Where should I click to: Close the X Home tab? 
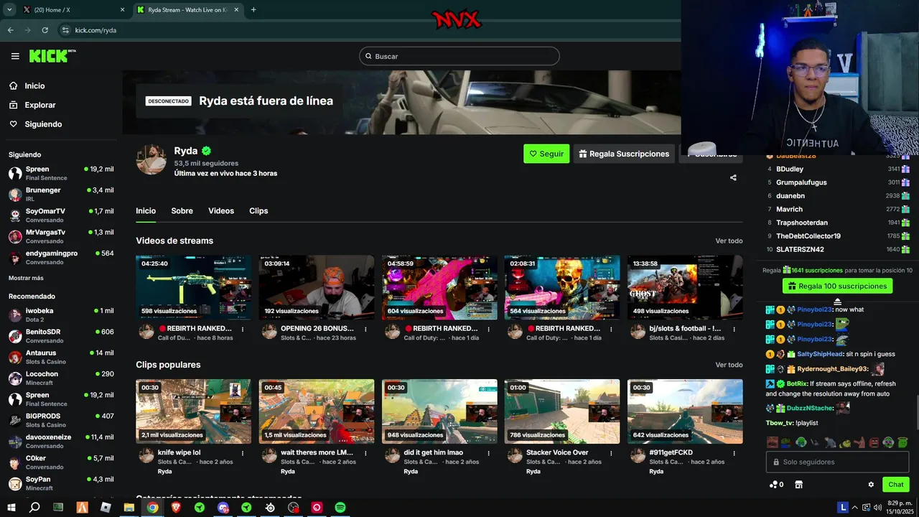122,9
